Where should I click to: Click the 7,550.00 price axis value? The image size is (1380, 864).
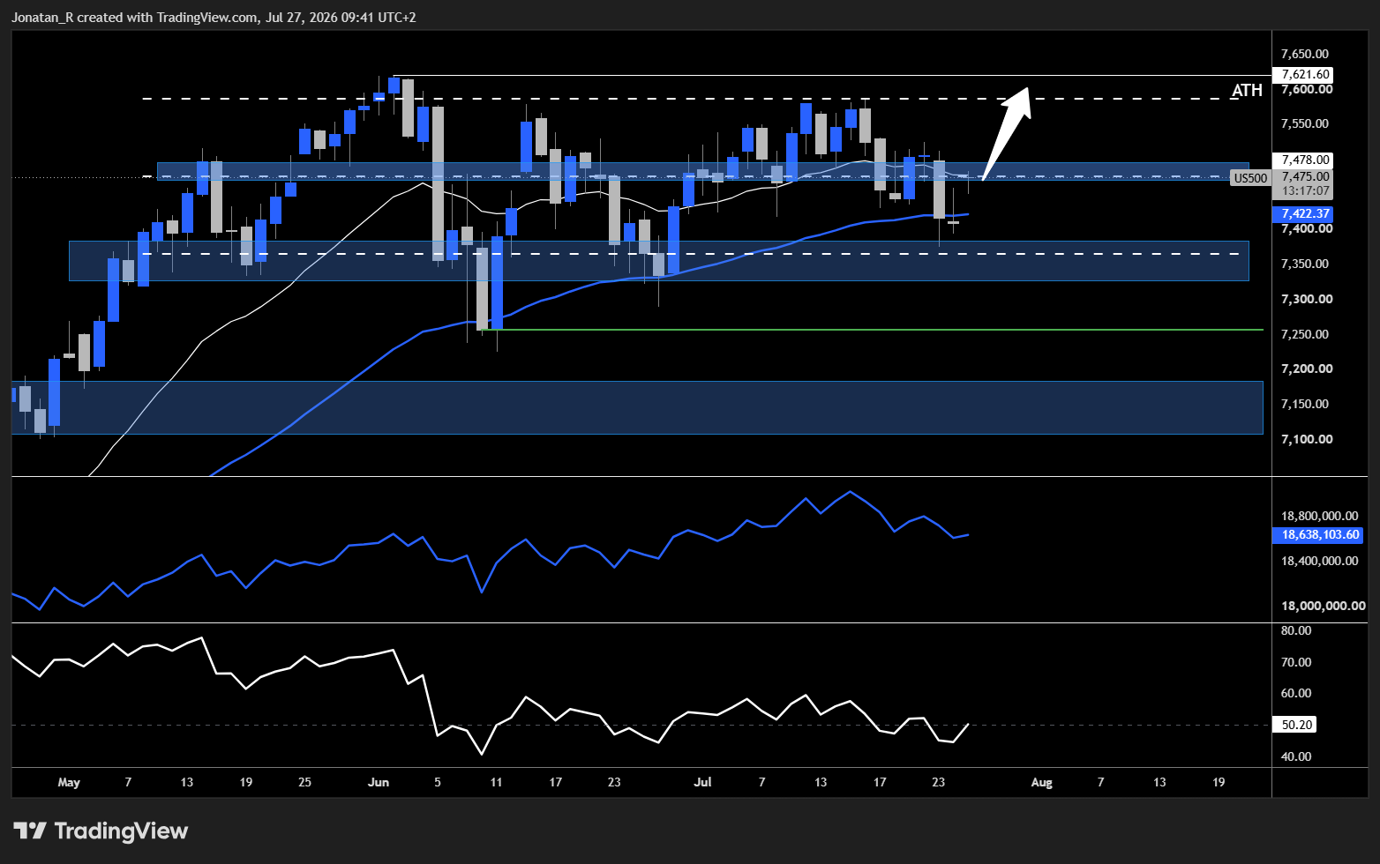tap(1307, 123)
